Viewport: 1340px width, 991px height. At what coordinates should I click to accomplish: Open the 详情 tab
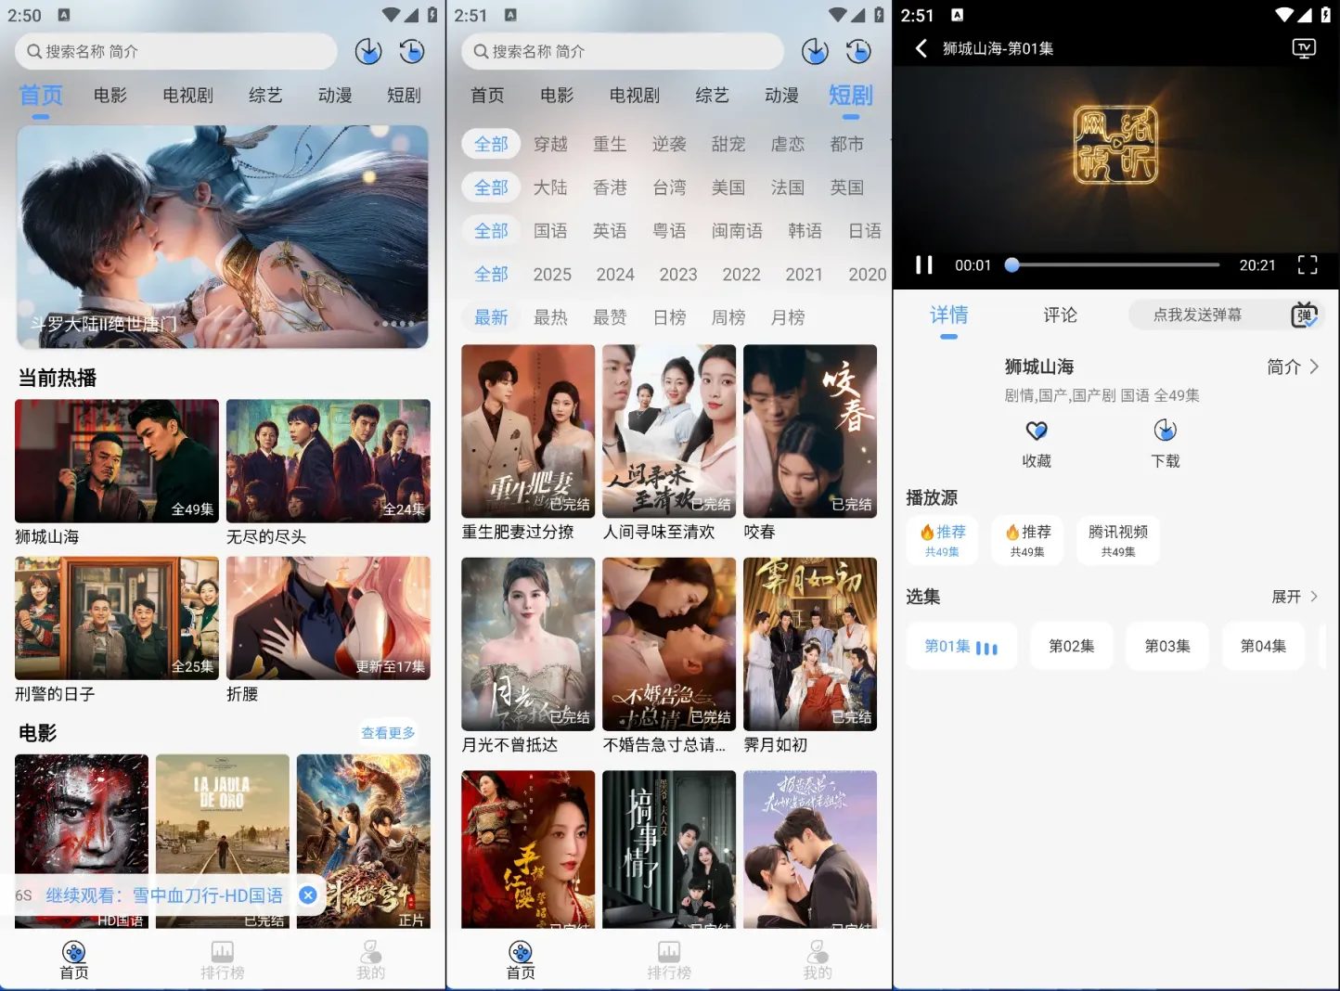tap(948, 315)
